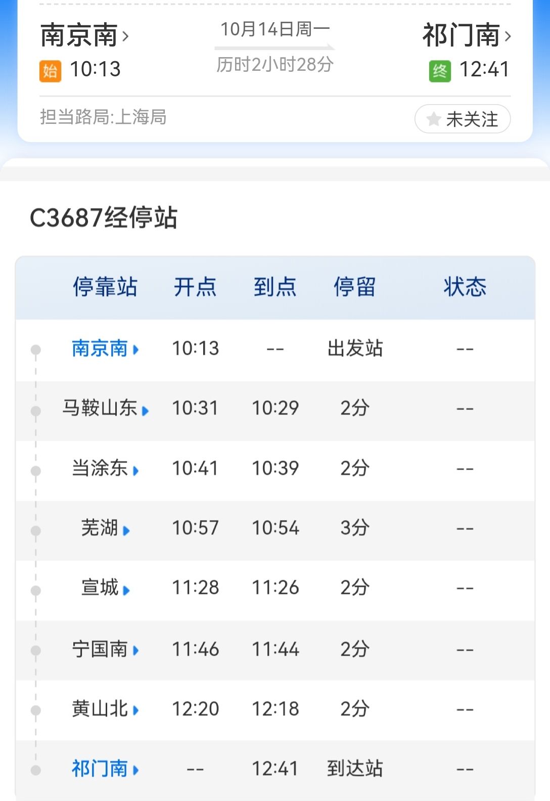Tap timeline dot for 芜湖 stop
550x801 pixels.
tap(36, 530)
